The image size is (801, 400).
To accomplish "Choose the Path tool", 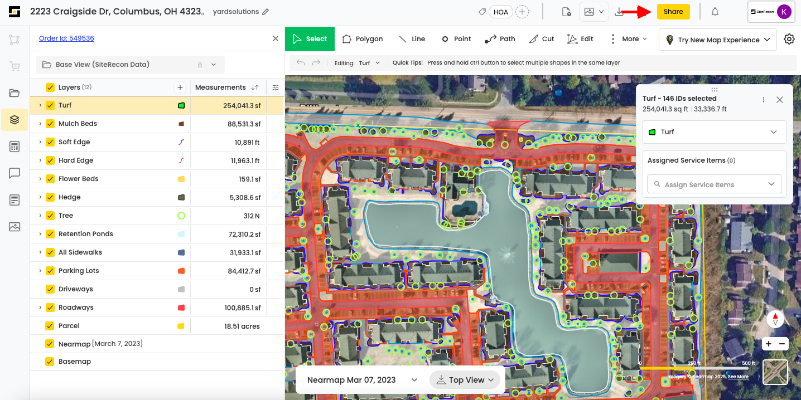I will tap(500, 39).
